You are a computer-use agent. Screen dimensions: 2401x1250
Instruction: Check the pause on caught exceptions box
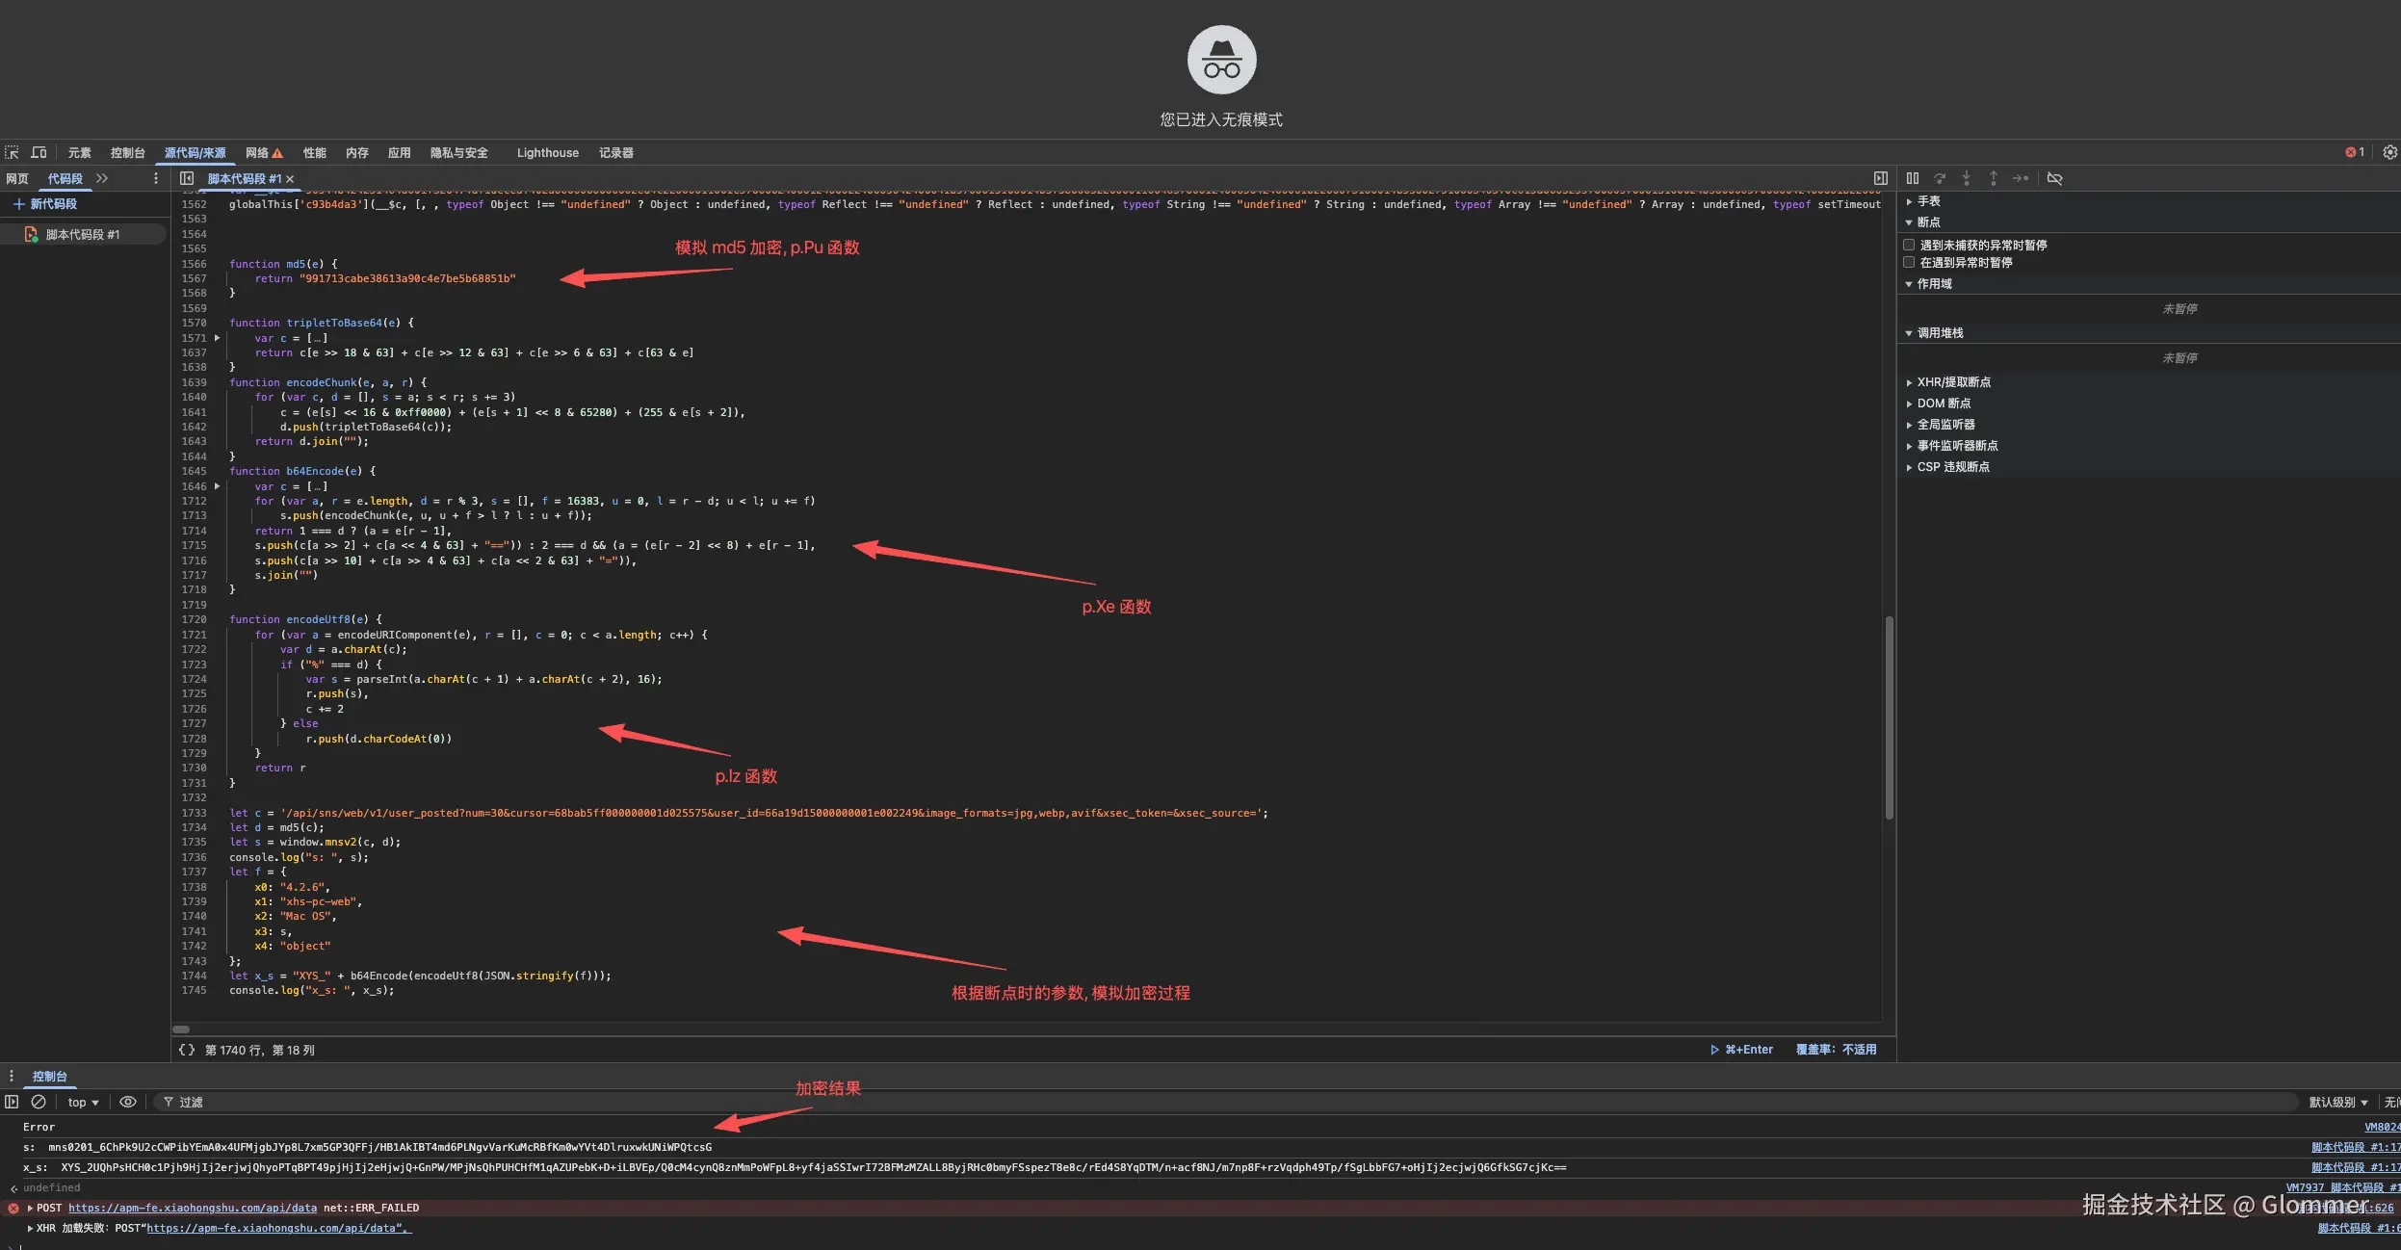point(1909,262)
